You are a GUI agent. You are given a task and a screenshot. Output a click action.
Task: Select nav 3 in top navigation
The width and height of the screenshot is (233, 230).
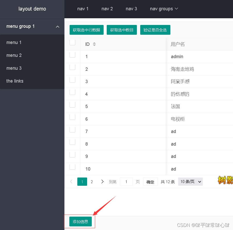click(x=131, y=8)
